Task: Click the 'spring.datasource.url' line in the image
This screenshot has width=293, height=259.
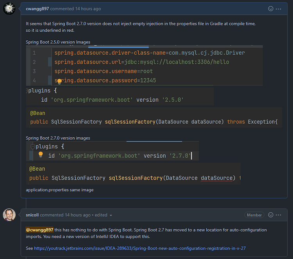Action: (x=142, y=62)
